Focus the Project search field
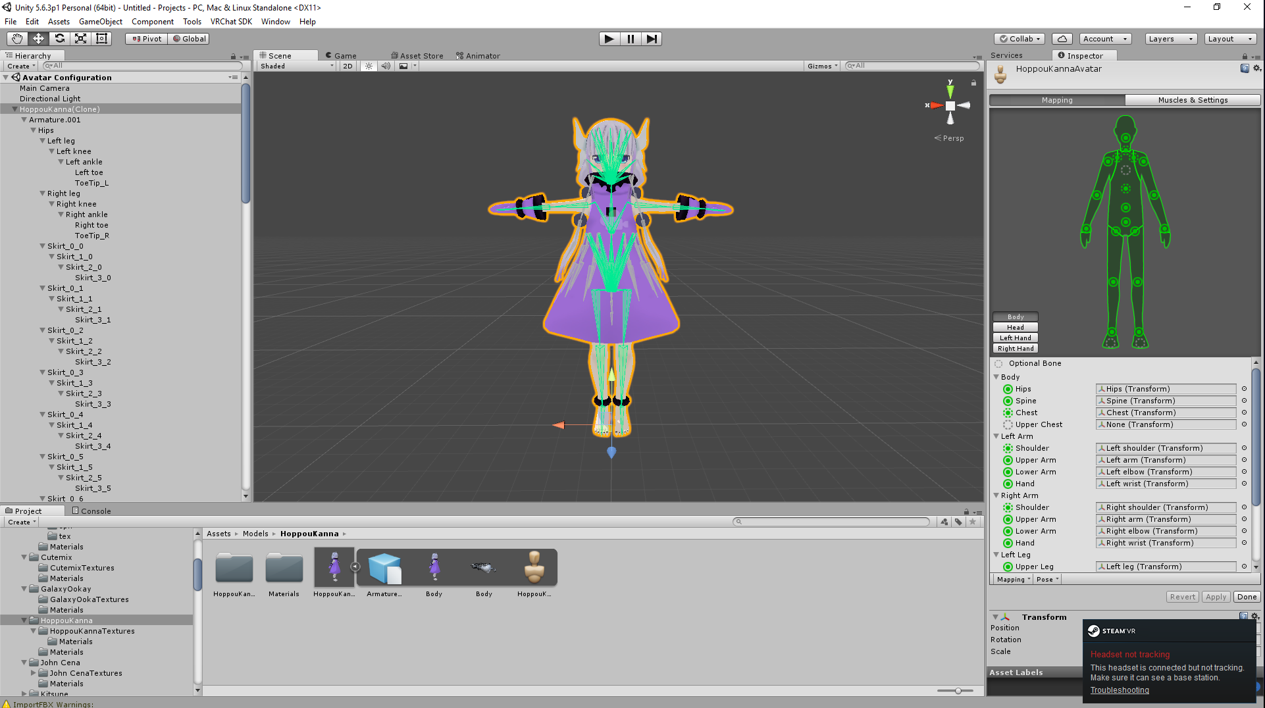 (x=832, y=522)
